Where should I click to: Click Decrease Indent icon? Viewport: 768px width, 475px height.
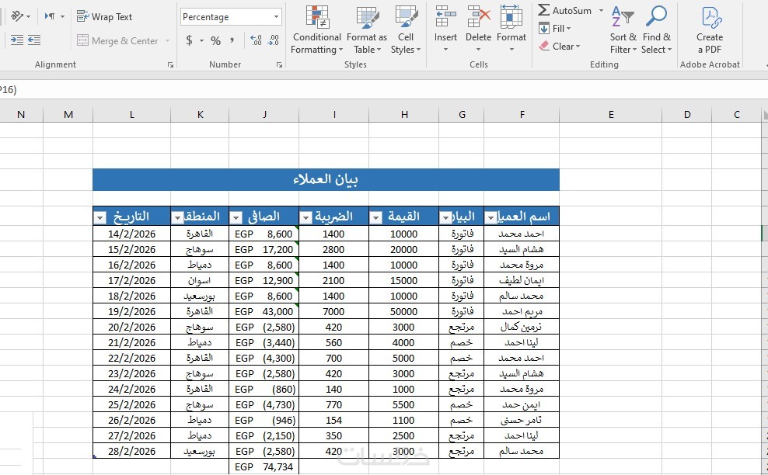point(17,40)
